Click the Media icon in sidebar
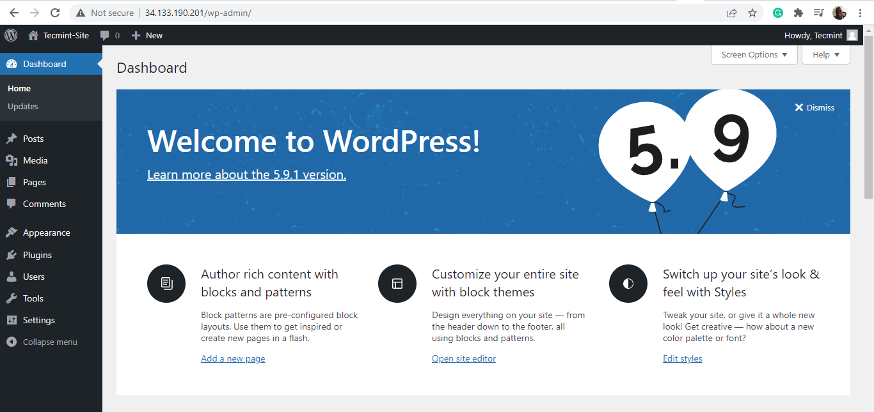874x412 pixels. (12, 160)
